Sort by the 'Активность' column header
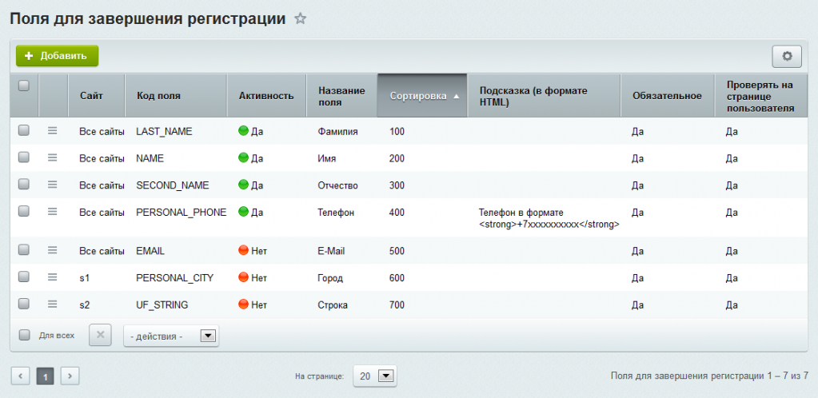This screenshot has height=398, width=818. pyautogui.click(x=266, y=95)
